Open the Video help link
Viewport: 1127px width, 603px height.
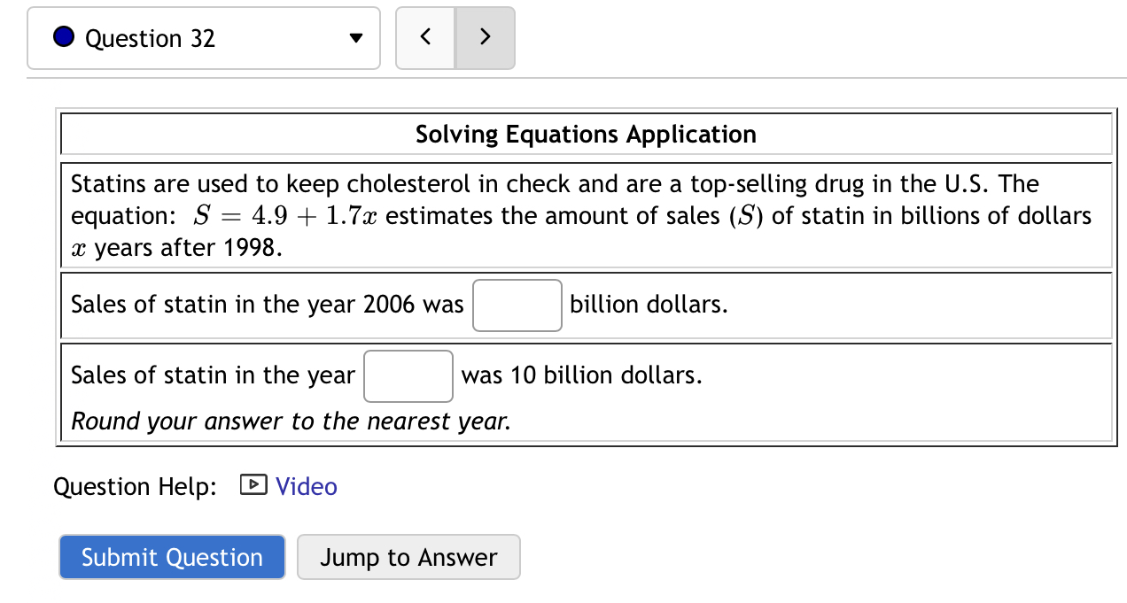pyautogui.click(x=307, y=485)
